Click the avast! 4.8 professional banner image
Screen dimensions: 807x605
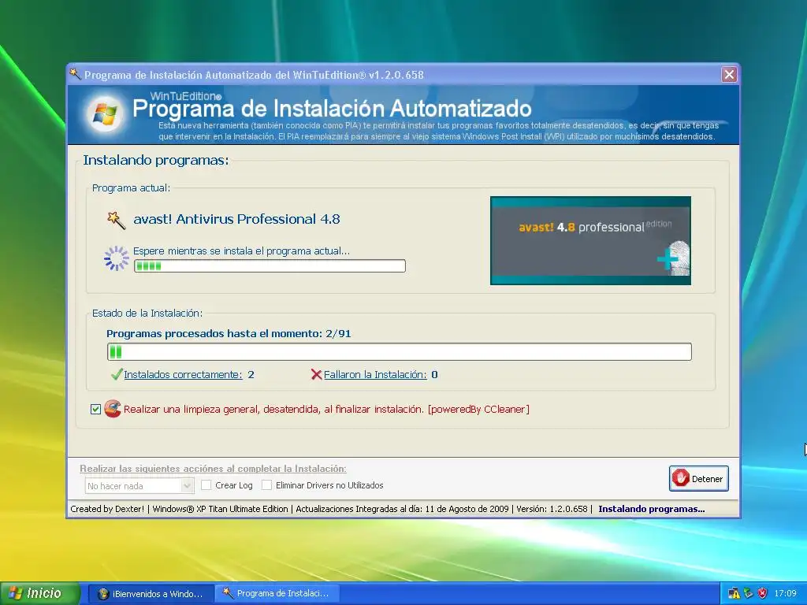[590, 240]
